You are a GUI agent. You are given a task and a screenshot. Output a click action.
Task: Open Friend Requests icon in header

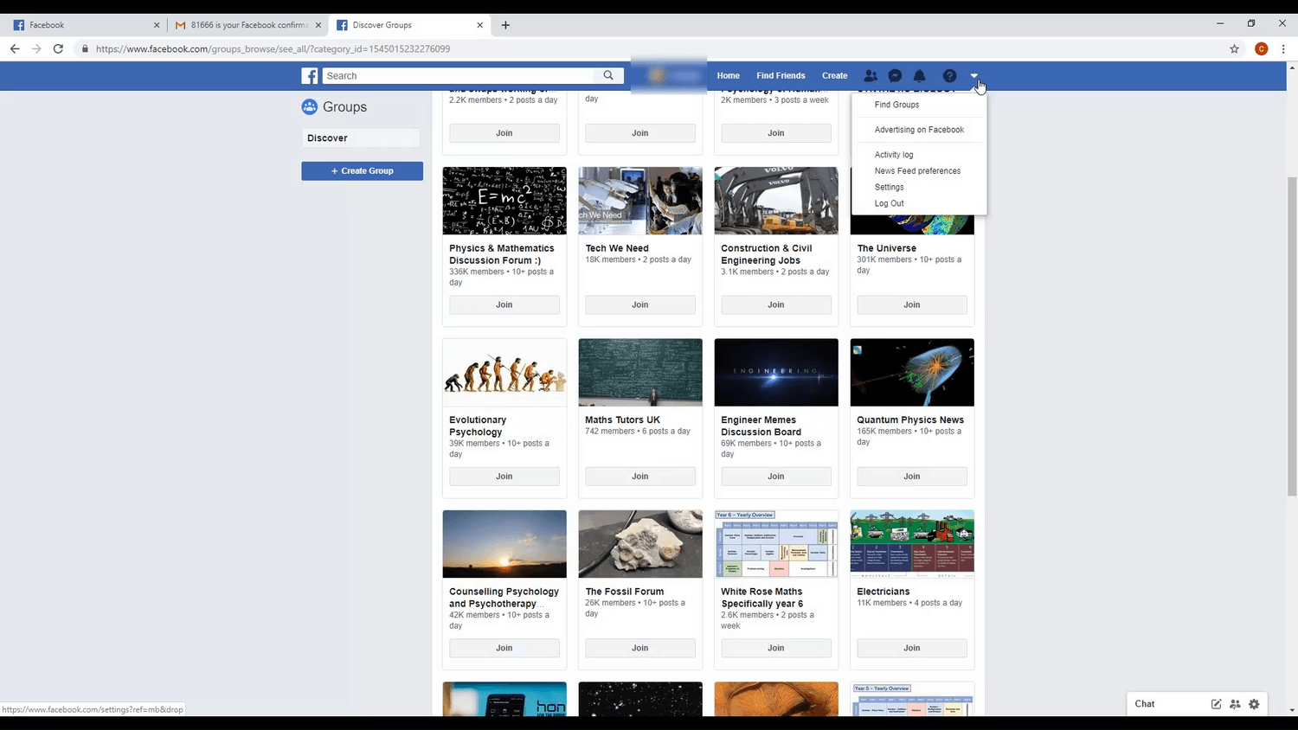(x=871, y=76)
